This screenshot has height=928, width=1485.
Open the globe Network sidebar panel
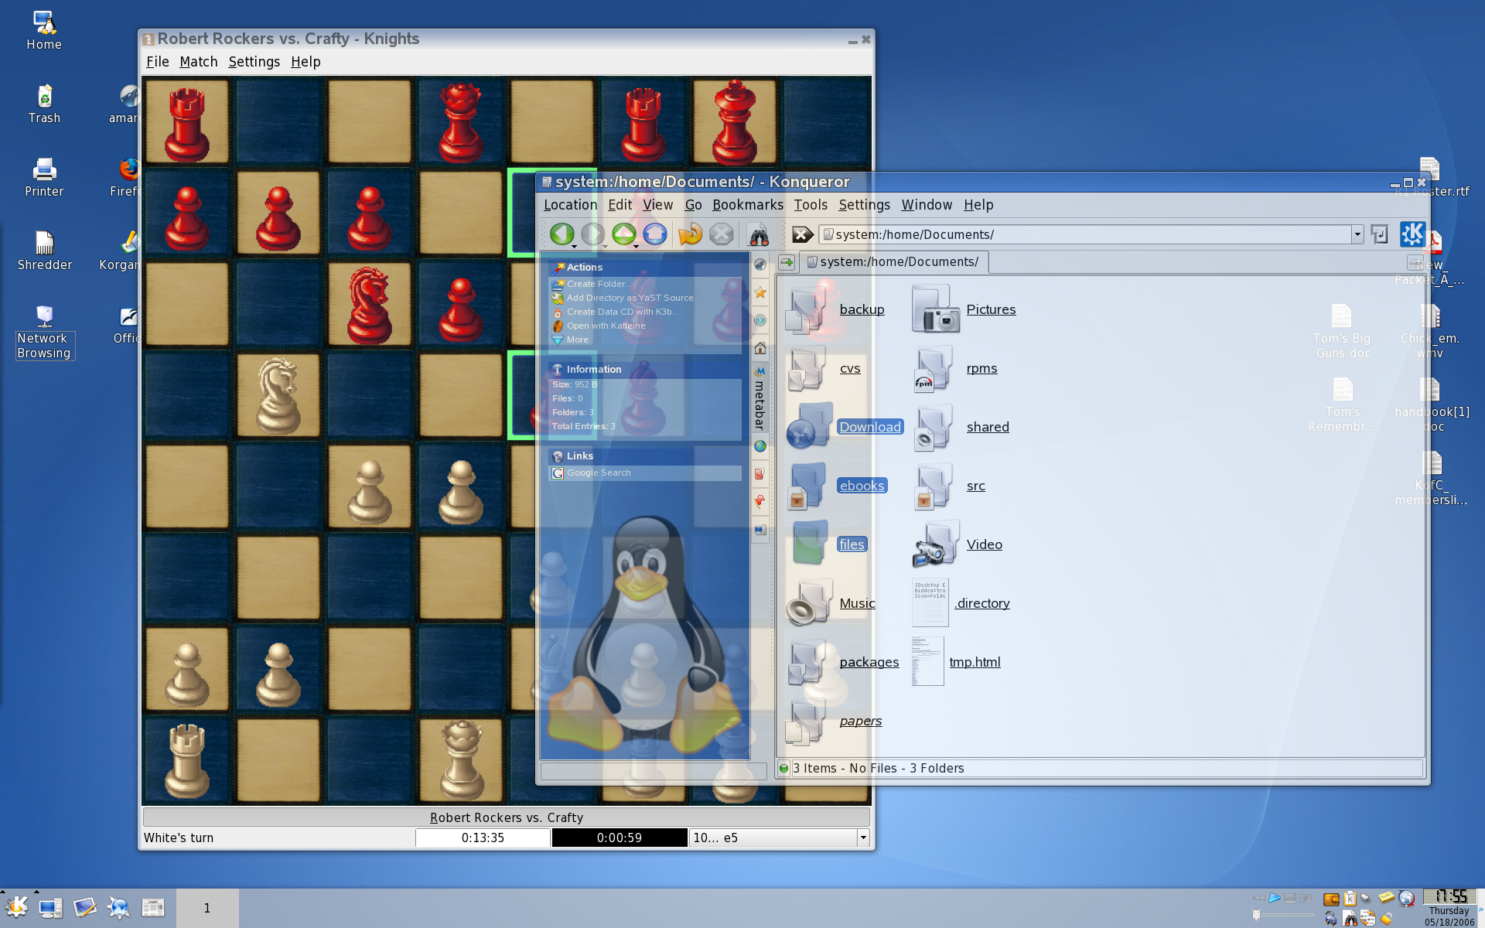point(760,446)
